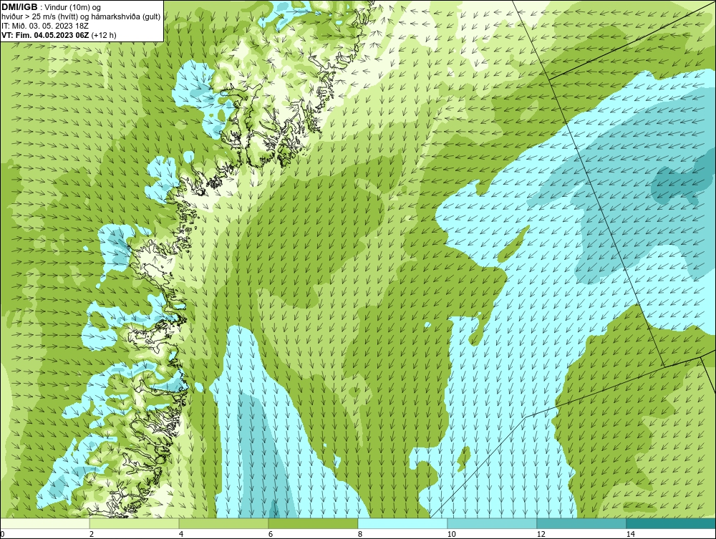Click the darkest teal swatch above 14 m/s
Screen dimensions: 716x539
672,523
